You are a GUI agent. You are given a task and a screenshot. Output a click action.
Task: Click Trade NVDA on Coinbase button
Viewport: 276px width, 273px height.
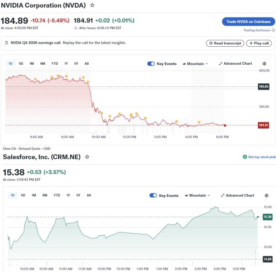[248, 21]
